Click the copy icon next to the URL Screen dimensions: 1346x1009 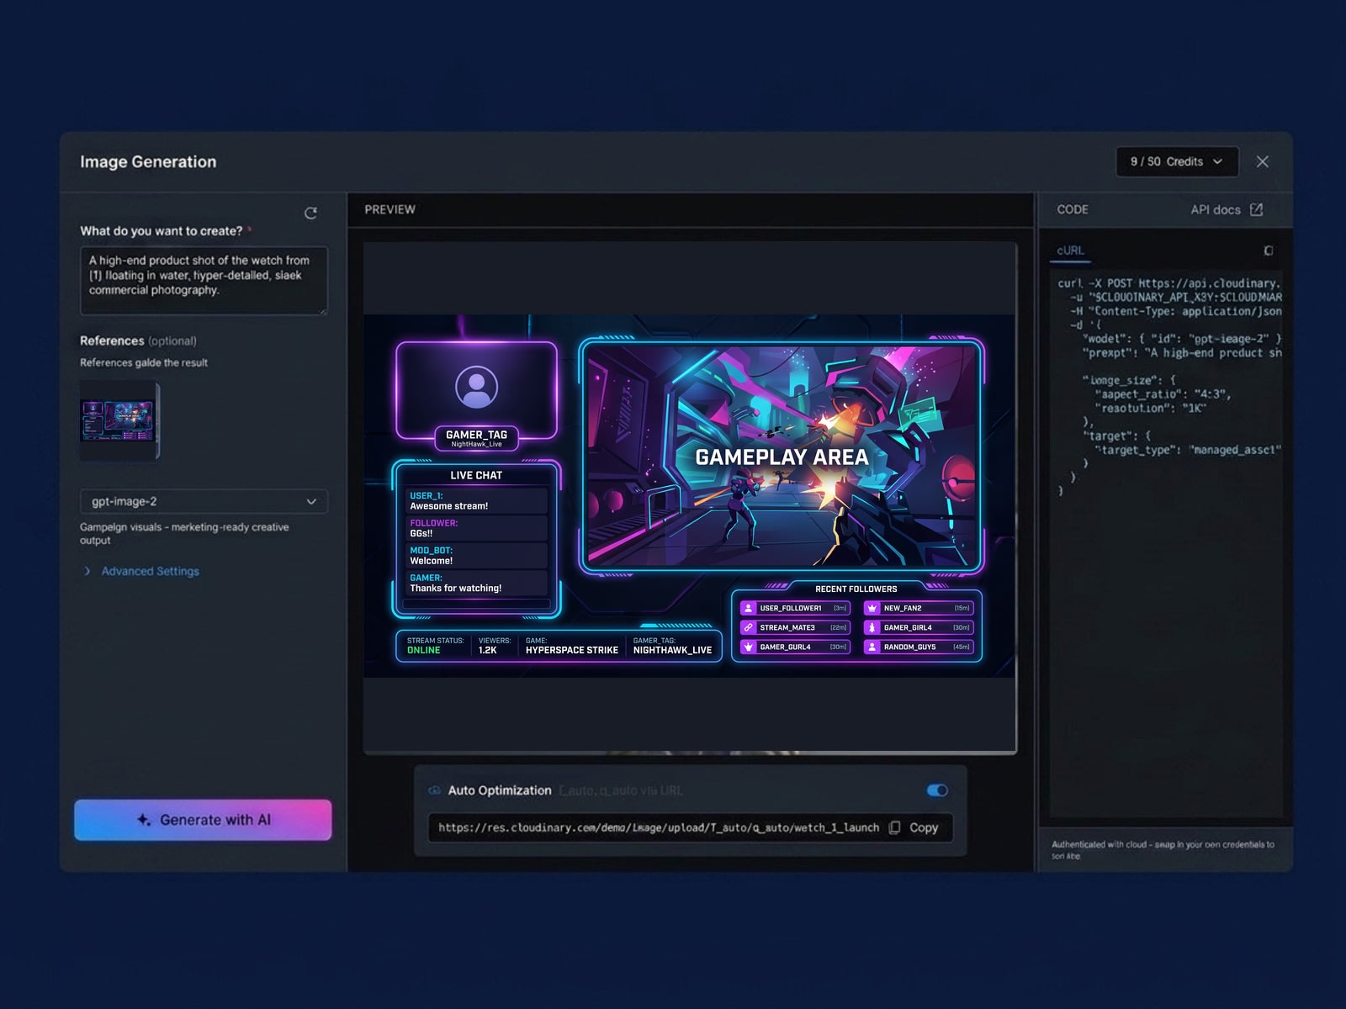894,827
